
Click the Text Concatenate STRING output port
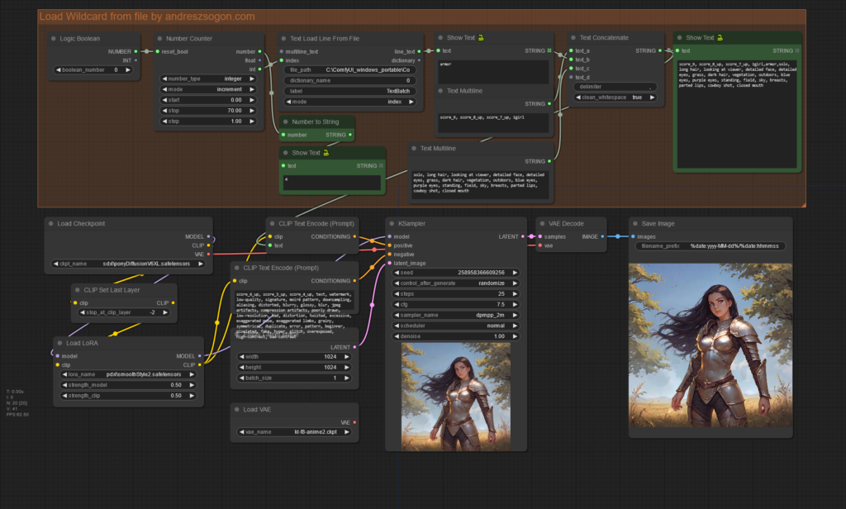(662, 50)
